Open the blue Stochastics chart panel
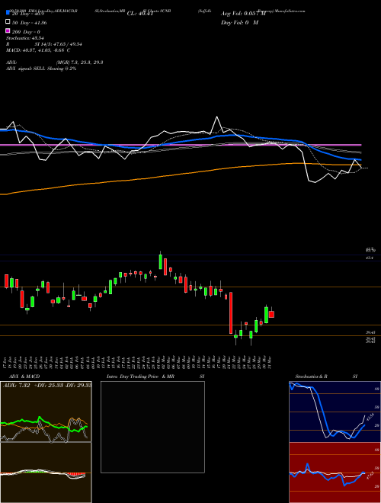 coord(335,412)
